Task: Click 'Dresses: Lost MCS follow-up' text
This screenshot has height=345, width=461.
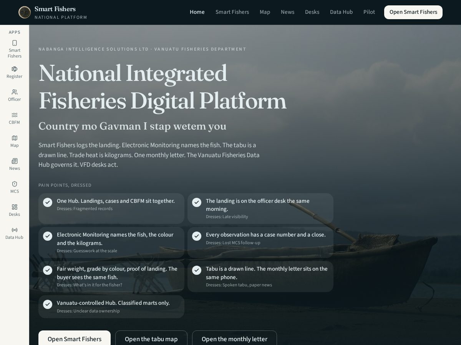Action: (233, 243)
